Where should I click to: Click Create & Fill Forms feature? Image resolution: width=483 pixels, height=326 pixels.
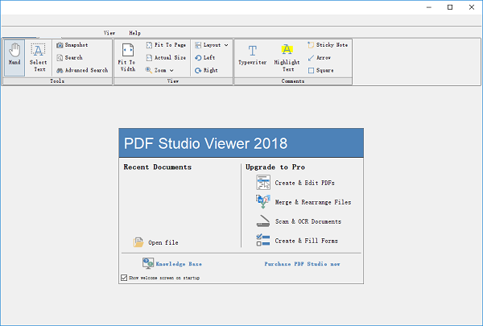pos(306,241)
